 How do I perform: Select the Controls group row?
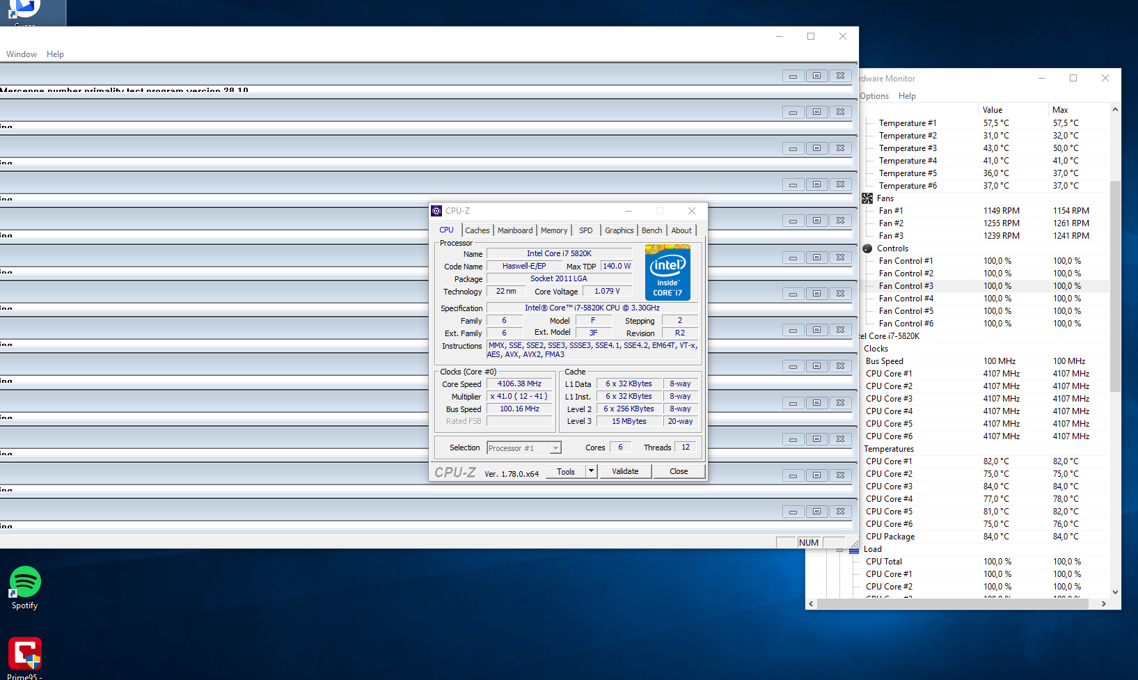click(x=986, y=248)
